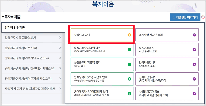Open 간이지급명세서 (거주자의 사업소득)조회 card
Image resolution: width=206 pixels, height=106 pixels.
click(167, 79)
